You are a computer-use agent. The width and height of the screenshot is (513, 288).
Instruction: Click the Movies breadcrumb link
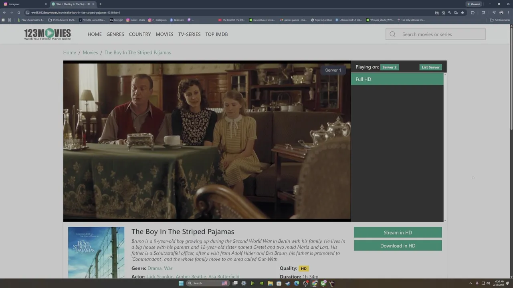90,52
